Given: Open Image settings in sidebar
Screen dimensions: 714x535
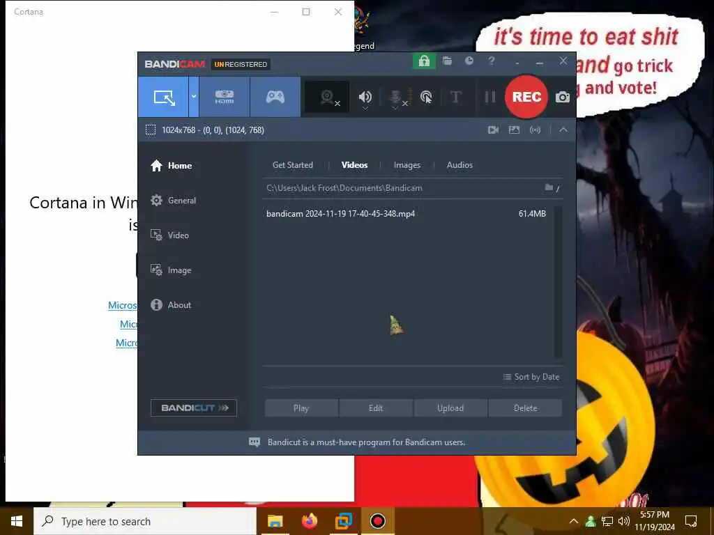Looking at the screenshot, I should (x=172, y=270).
